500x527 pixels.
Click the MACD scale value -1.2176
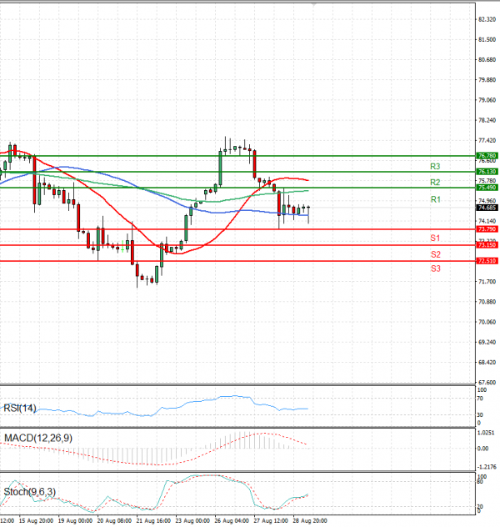[487, 467]
